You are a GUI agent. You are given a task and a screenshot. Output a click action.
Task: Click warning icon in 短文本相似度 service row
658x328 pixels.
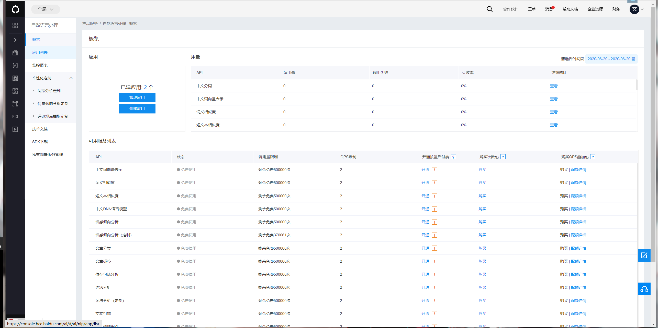(434, 196)
